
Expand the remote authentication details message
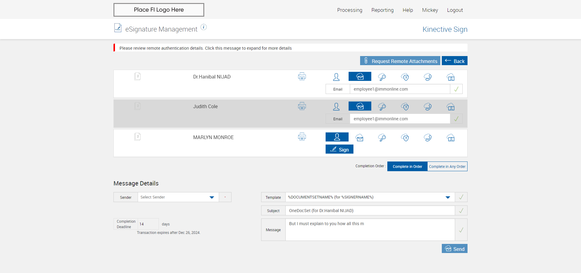[x=205, y=48]
